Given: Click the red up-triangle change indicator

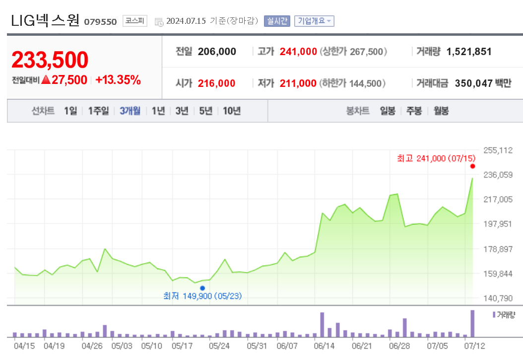Looking at the screenshot, I should [46, 80].
